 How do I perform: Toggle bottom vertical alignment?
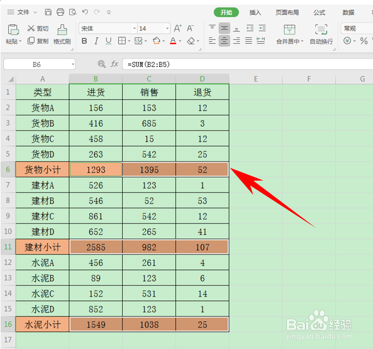pyautogui.click(x=236, y=29)
